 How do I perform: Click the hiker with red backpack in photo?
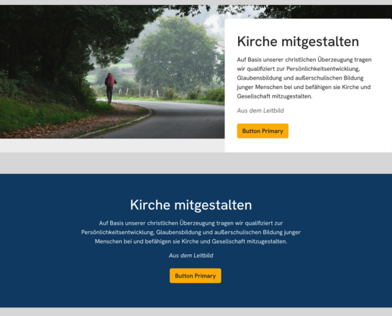click(110, 88)
